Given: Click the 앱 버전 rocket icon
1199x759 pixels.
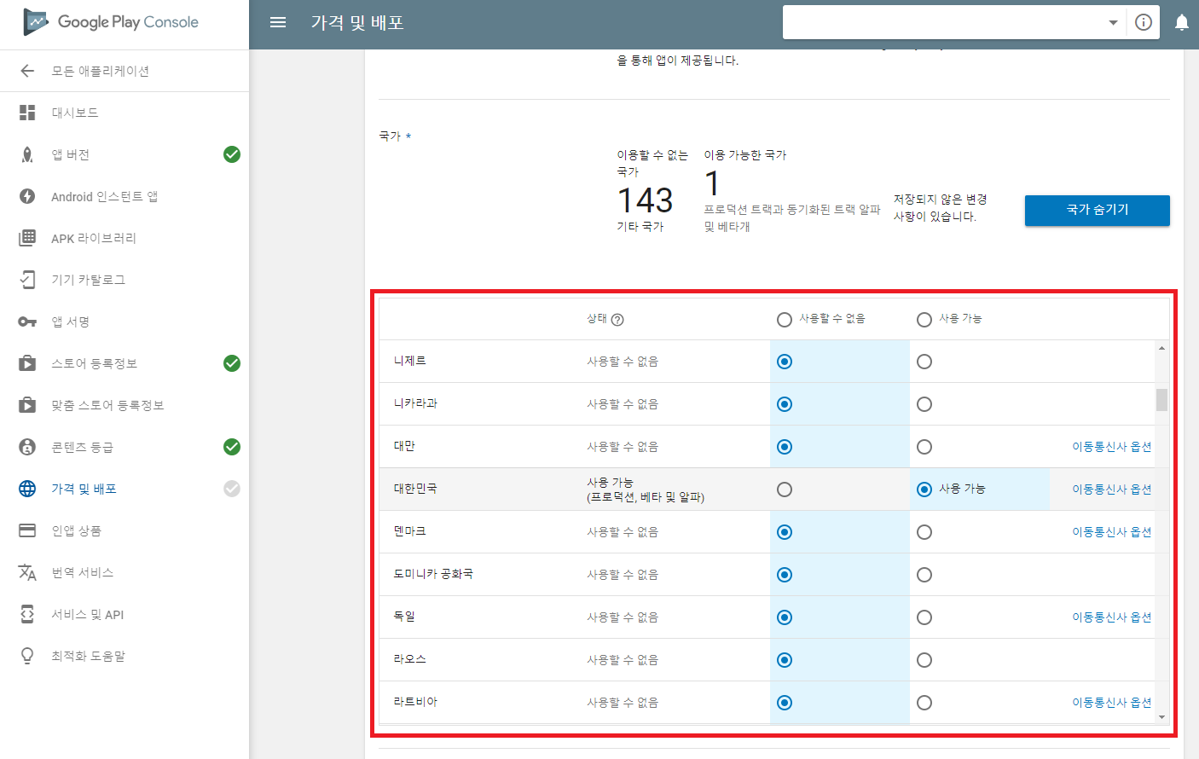Looking at the screenshot, I should (27, 154).
